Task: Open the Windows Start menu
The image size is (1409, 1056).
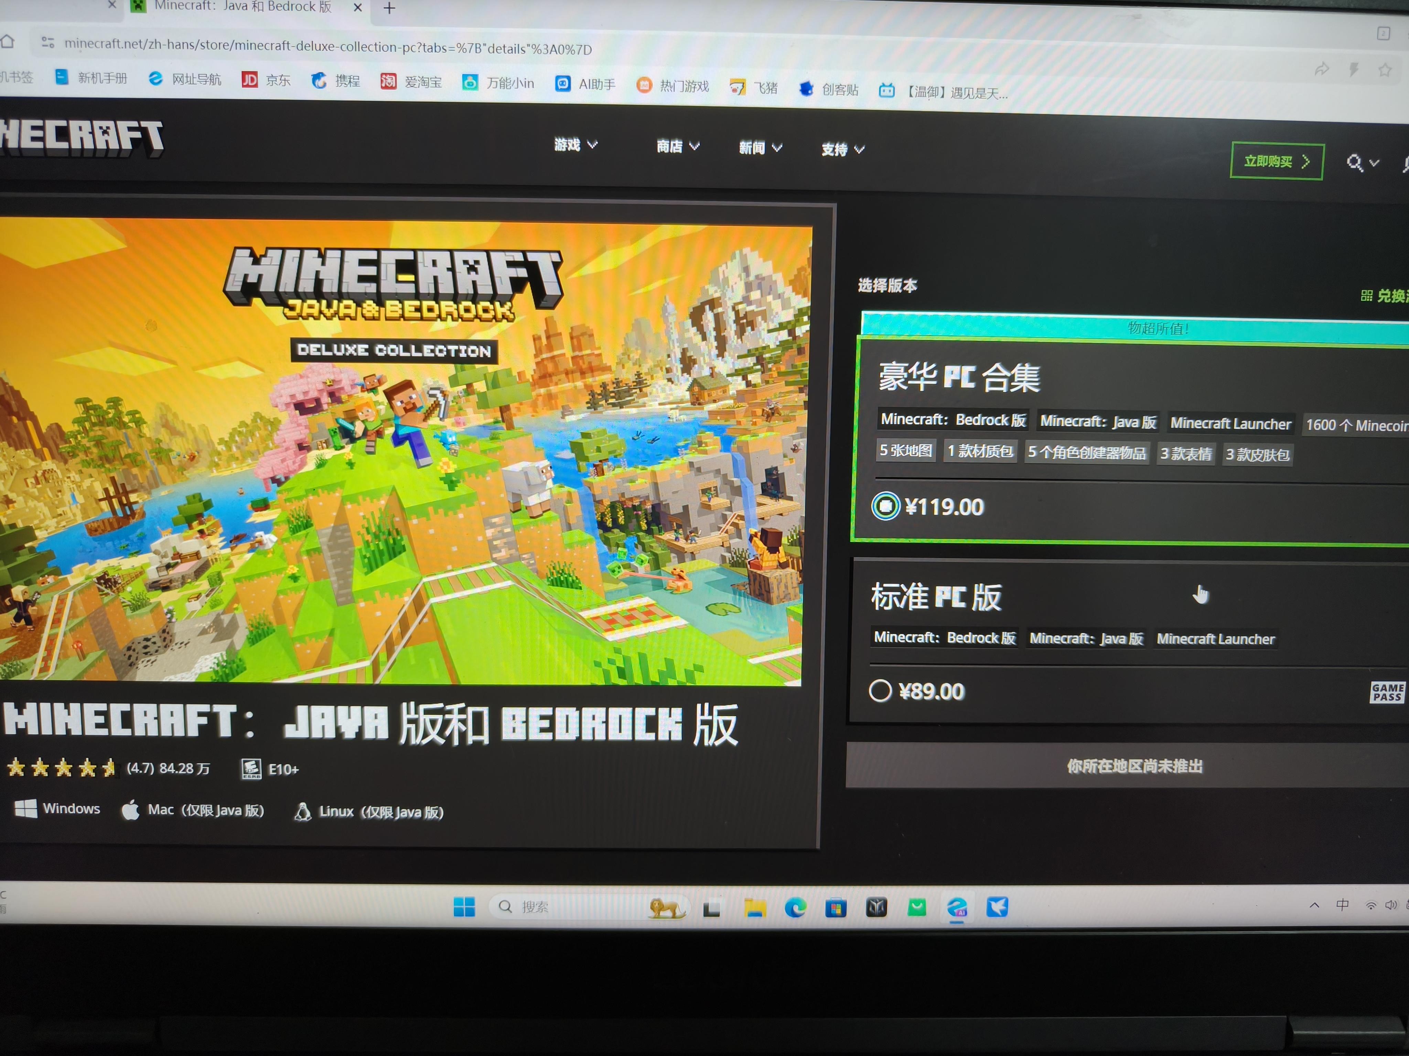Action: [x=464, y=906]
